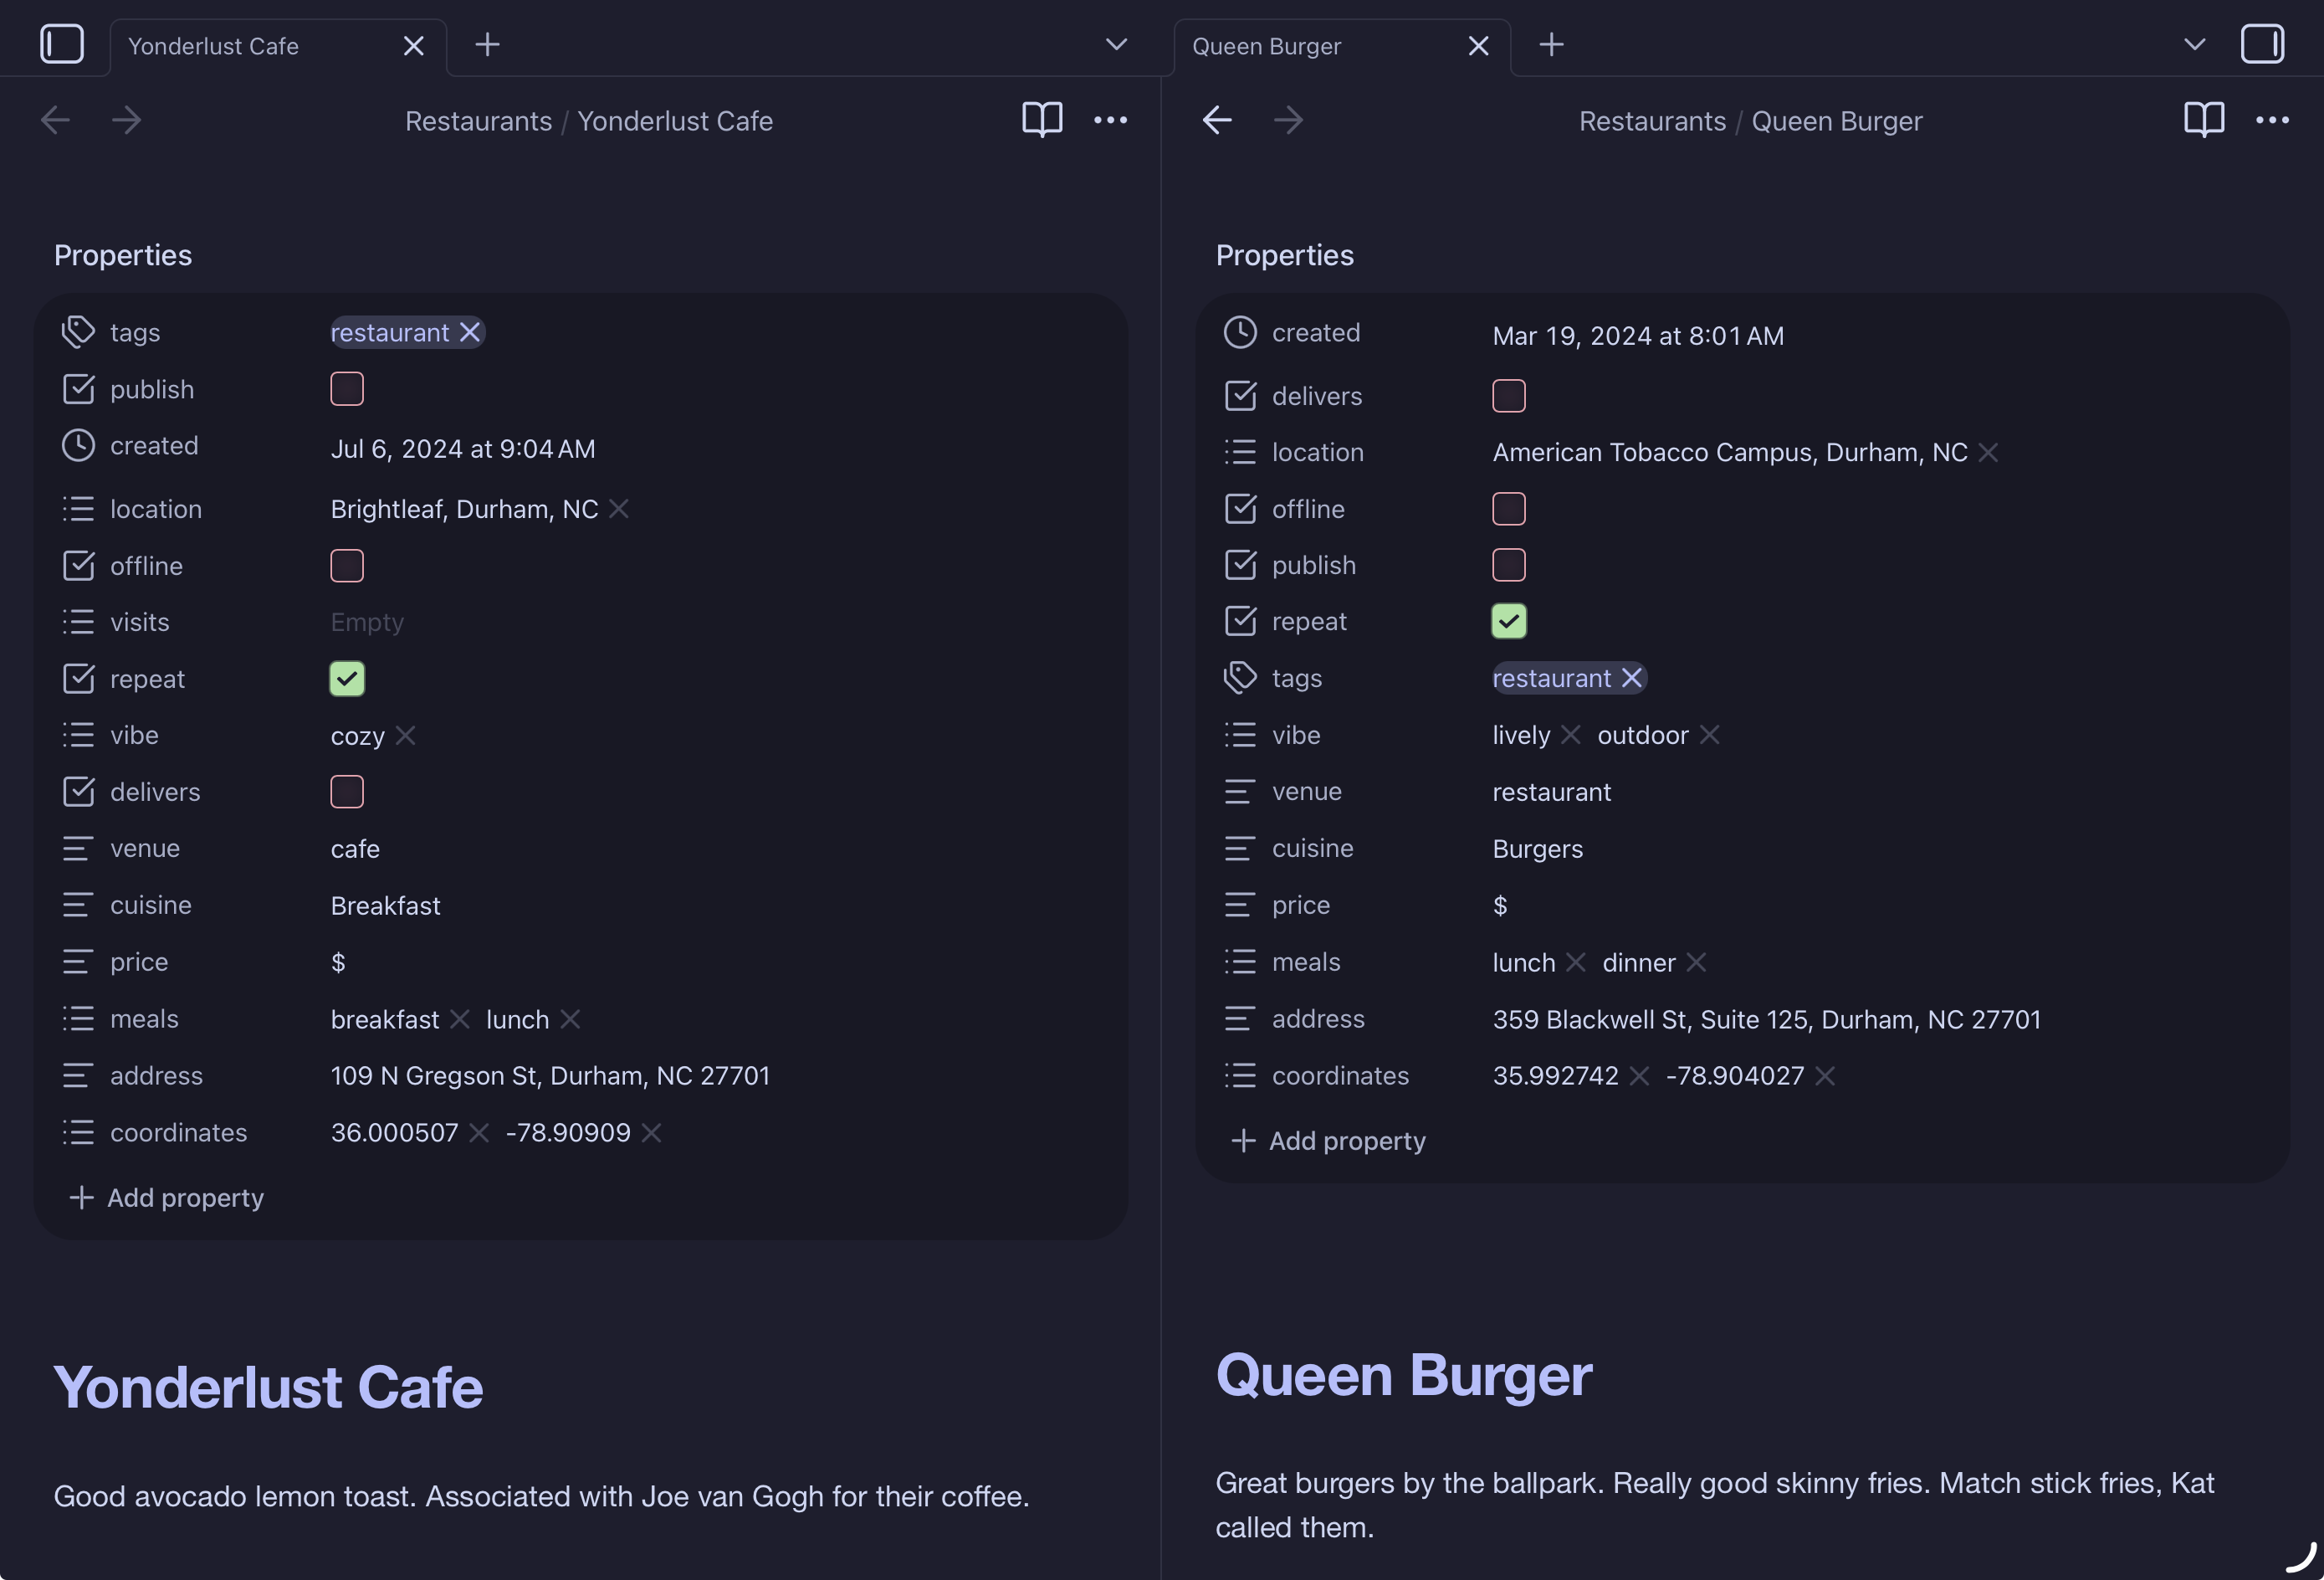2324x1580 pixels.
Task: Expand tab list dropdown in right pane
Action: point(2194,44)
